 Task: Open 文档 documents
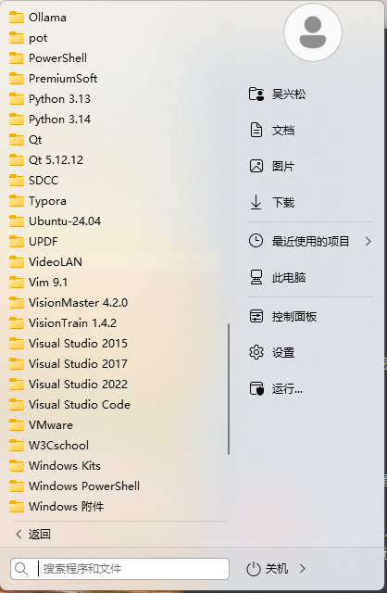[272, 131]
